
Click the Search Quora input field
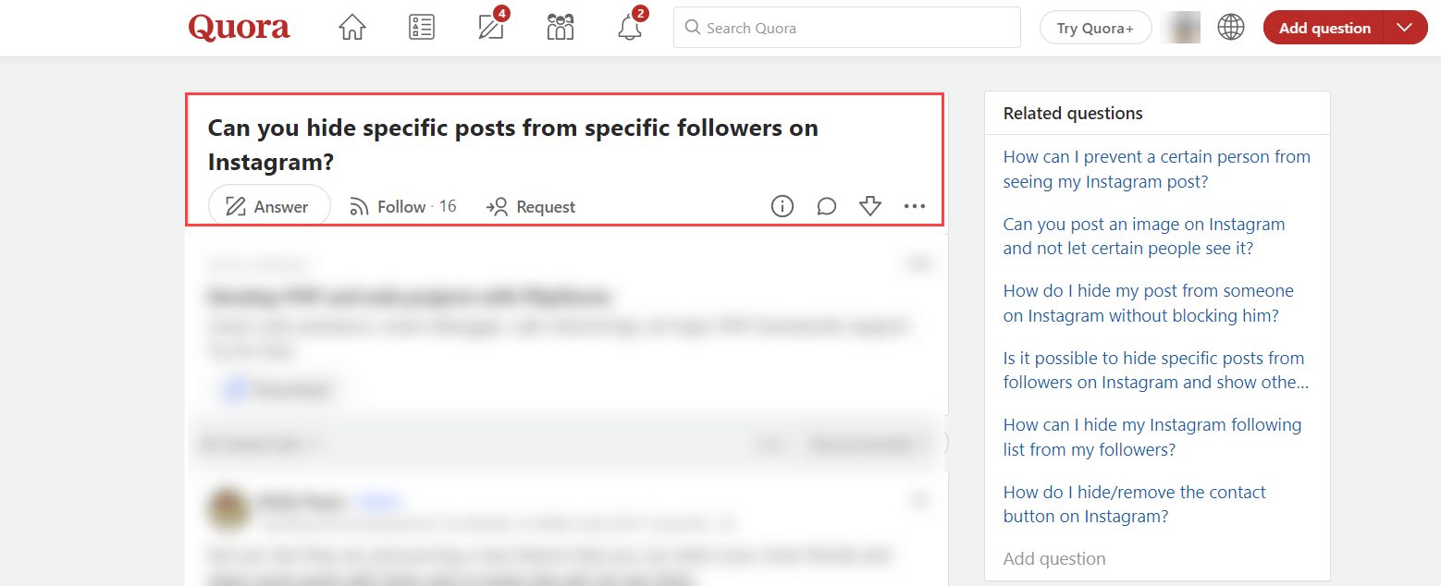846,28
